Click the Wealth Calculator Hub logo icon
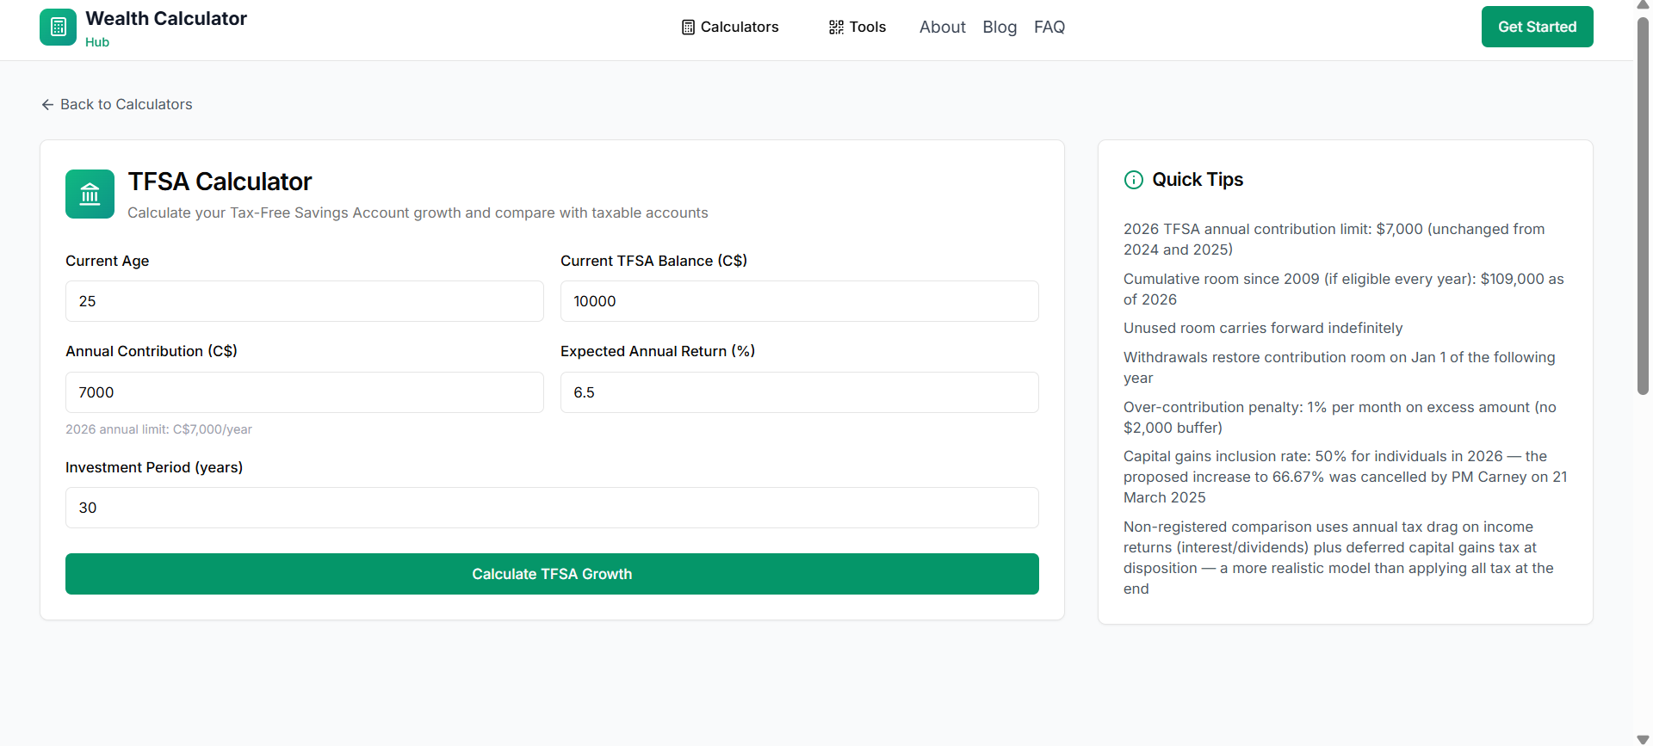The image size is (1653, 746). (x=58, y=27)
